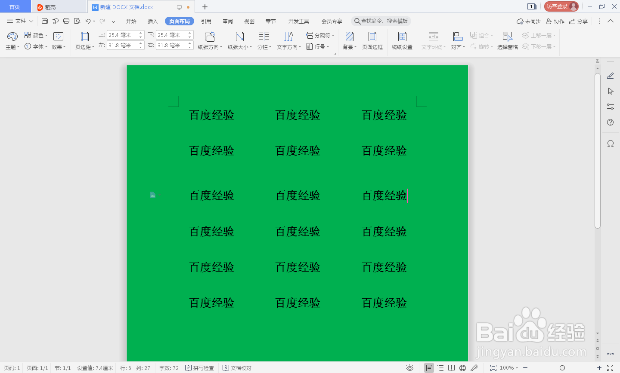The image size is (620, 373).
Task: Toggle 文档校对 document proofing
Action: coord(237,368)
